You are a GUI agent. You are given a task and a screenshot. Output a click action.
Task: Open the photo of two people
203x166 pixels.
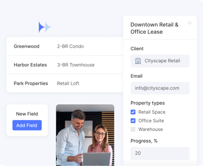[85, 135]
